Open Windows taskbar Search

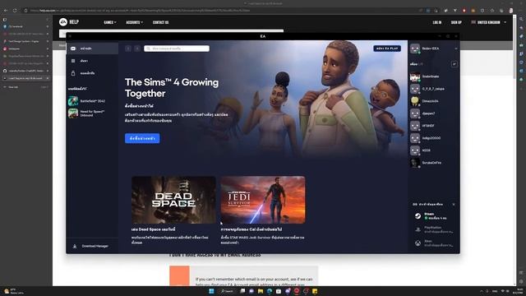click(227, 291)
